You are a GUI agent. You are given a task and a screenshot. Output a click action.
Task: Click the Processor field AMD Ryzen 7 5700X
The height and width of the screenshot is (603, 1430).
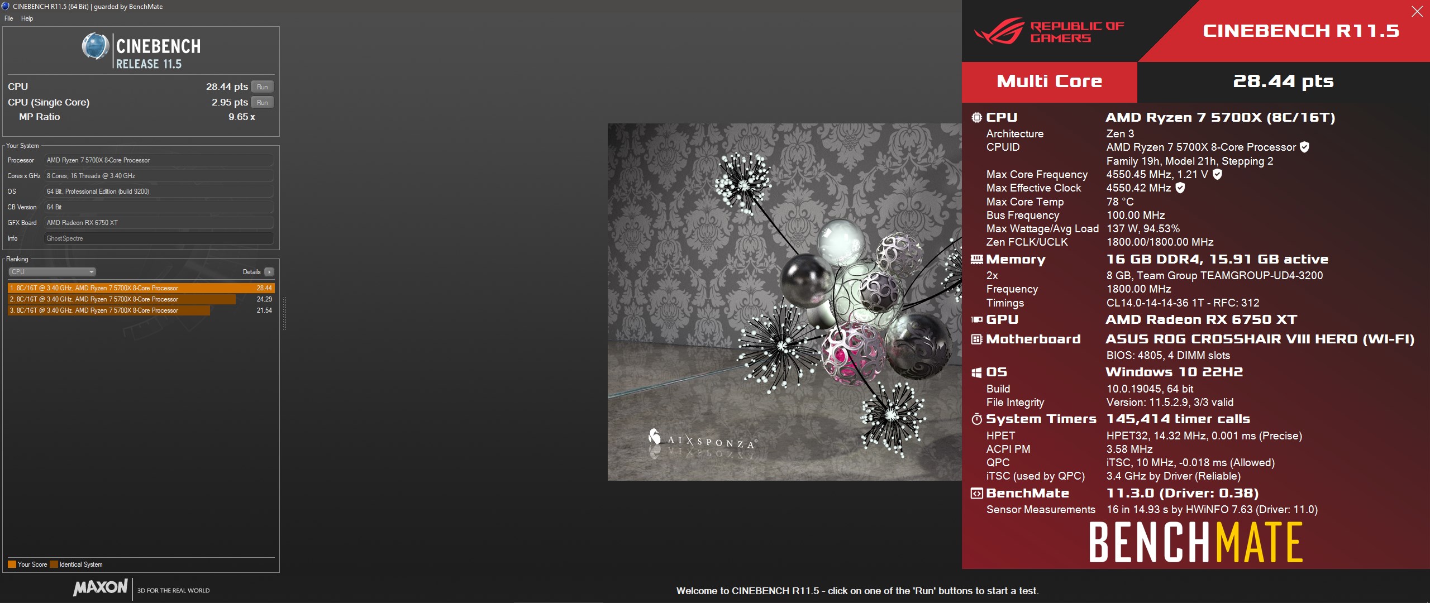click(x=159, y=160)
